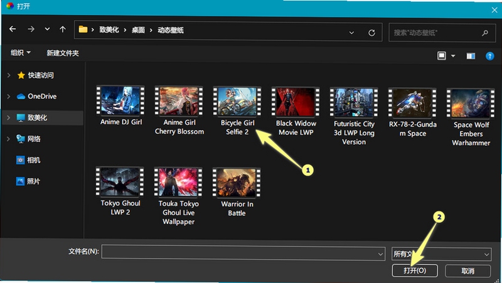Screen dimensions: 502x283
Task: Click the 'Tokyo Ghoul LWP 2' file name
Action: pyautogui.click(x=120, y=208)
